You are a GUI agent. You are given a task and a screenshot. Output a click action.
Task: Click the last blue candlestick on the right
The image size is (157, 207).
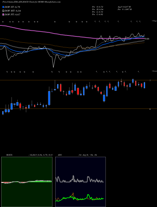pyautogui.click(x=144, y=85)
